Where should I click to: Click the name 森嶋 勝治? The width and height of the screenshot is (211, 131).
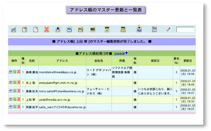pos(32,72)
